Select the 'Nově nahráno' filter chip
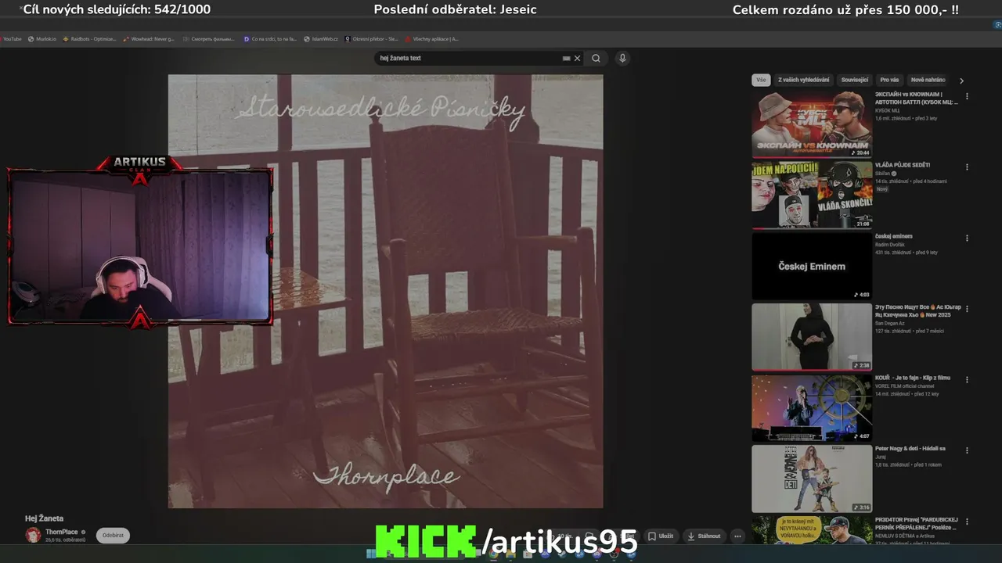The width and height of the screenshot is (1002, 563). (928, 80)
